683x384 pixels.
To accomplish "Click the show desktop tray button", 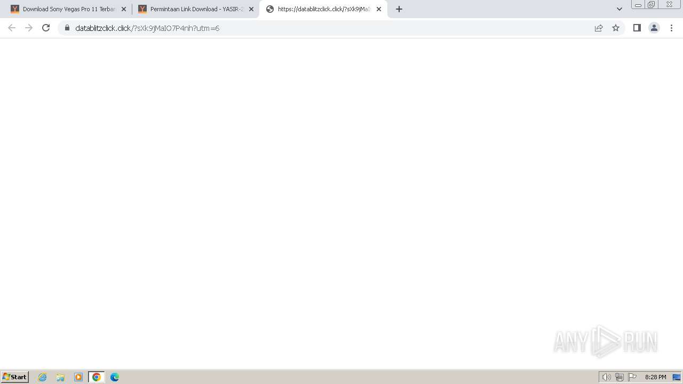I will coord(677,377).
